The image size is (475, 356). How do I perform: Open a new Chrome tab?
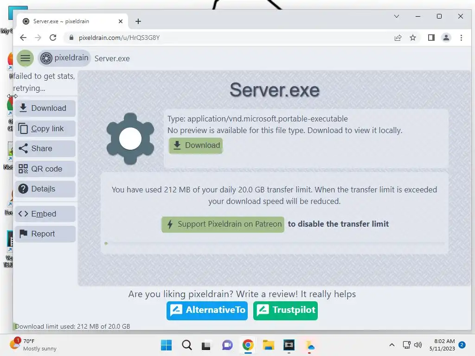tap(138, 21)
